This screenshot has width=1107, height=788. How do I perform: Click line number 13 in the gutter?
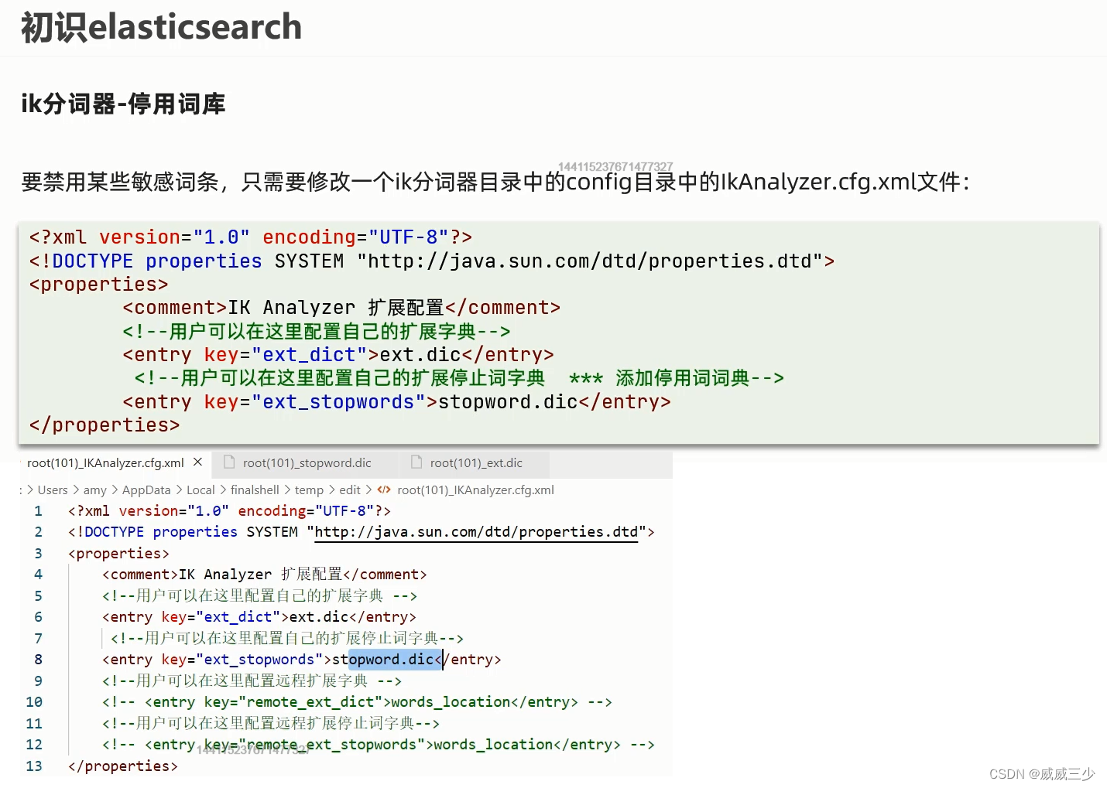pos(34,766)
